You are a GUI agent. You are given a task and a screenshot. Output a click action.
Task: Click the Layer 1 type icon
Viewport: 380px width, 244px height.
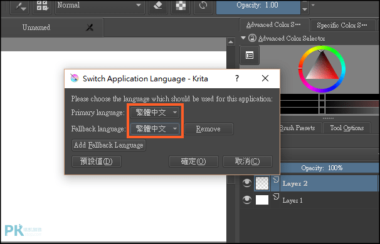coord(276,196)
